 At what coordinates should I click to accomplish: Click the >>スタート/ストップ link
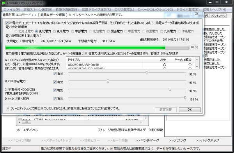click(56, 140)
